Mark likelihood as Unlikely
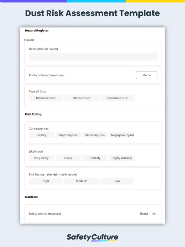The image size is (185, 247). 94,158
